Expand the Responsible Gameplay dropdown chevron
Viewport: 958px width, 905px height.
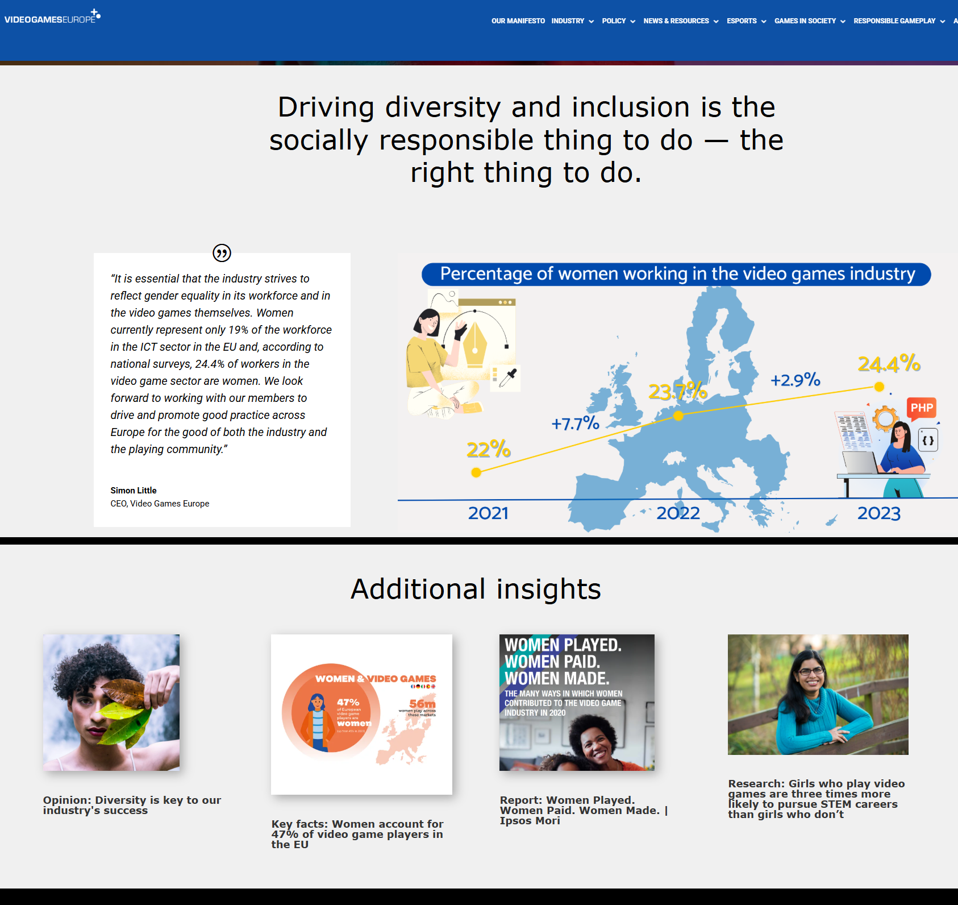(x=943, y=22)
